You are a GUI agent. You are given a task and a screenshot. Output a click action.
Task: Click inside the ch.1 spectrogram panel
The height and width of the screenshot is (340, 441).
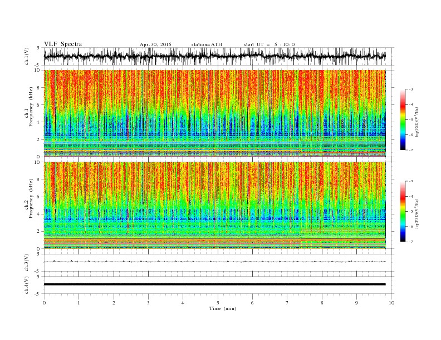point(214,113)
